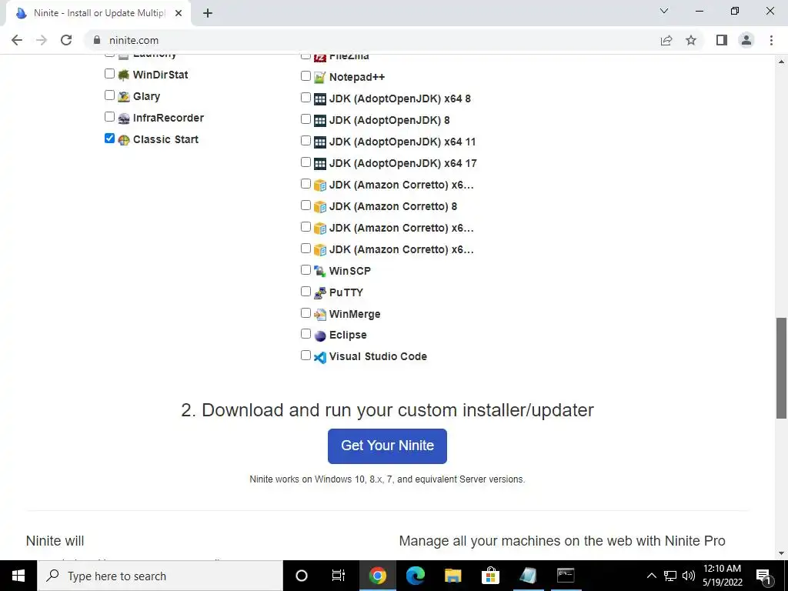Viewport: 788px width, 591px height.
Task: Check the Eclipse checkbox
Action: point(306,334)
